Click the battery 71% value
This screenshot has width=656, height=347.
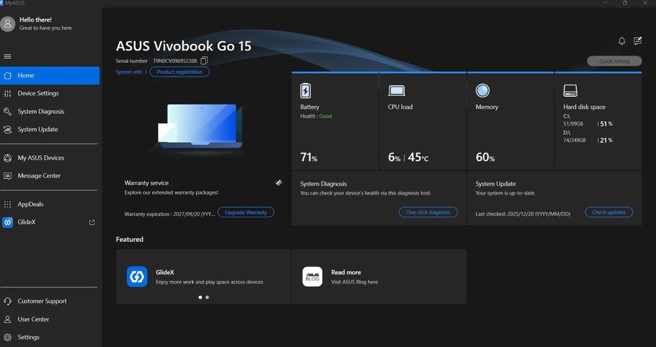[x=309, y=157]
